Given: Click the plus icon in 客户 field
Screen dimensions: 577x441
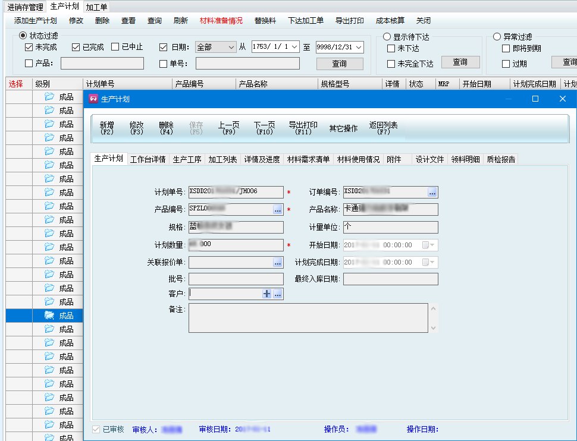Looking at the screenshot, I should [267, 294].
